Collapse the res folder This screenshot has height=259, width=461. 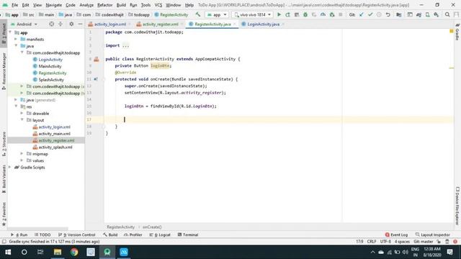(16, 106)
